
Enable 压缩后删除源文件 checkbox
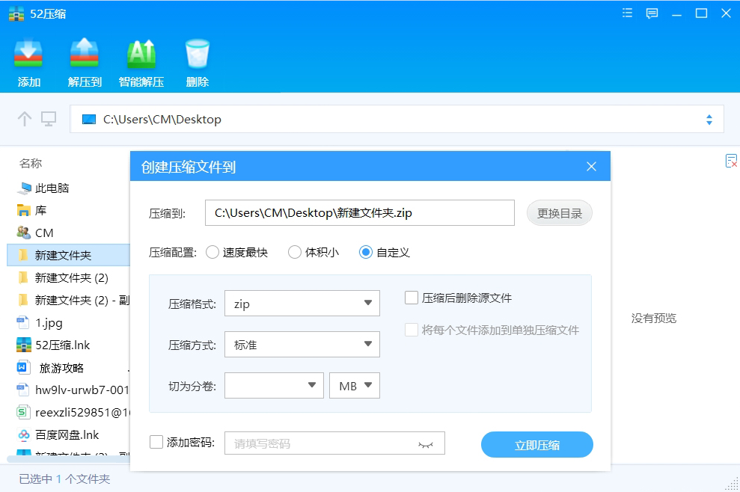pos(412,298)
